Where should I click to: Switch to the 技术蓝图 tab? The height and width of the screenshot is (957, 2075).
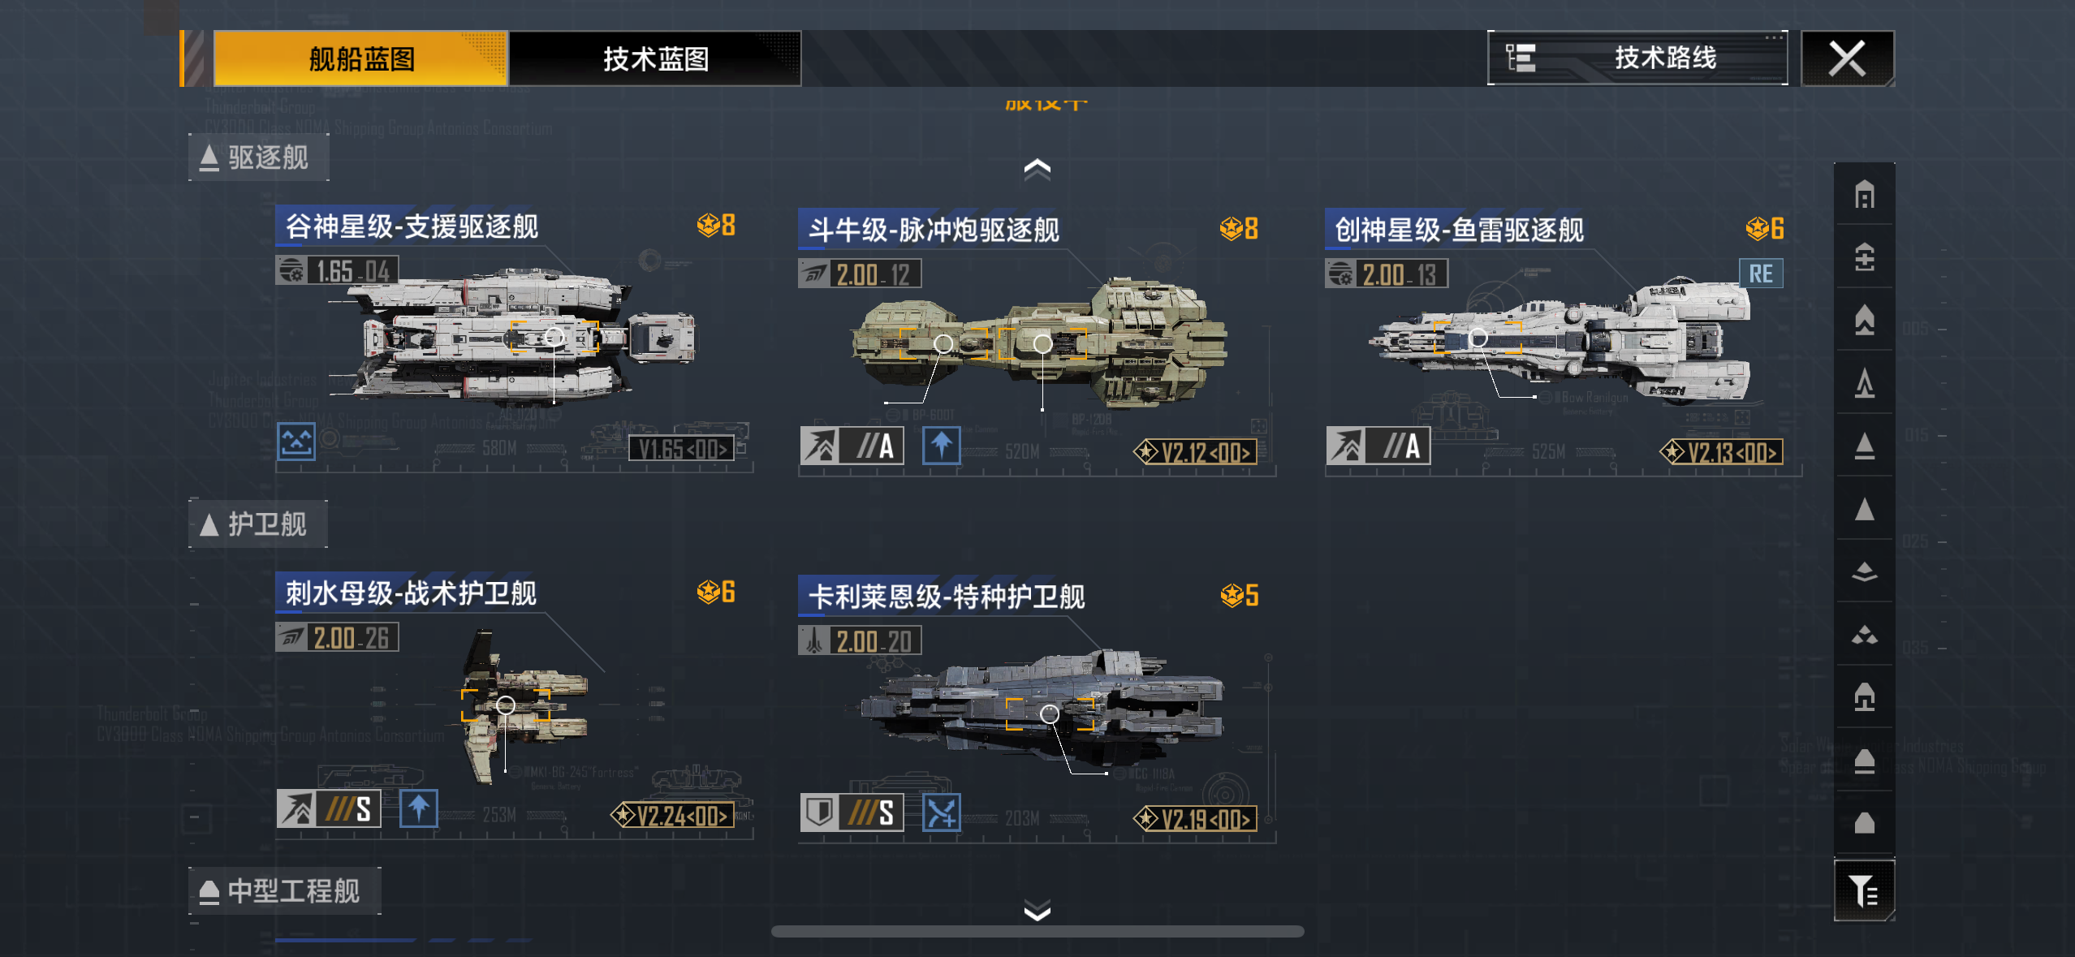(655, 58)
